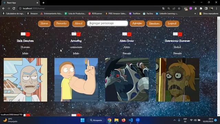Open the Zoom app from taskbar
220x124 pixels.
pyautogui.click(x=138, y=120)
